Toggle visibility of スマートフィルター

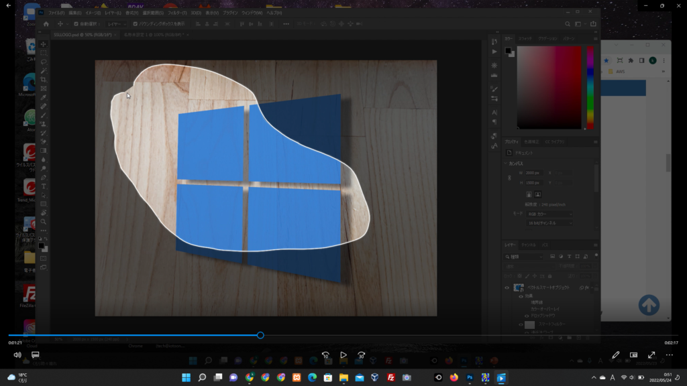click(x=521, y=325)
